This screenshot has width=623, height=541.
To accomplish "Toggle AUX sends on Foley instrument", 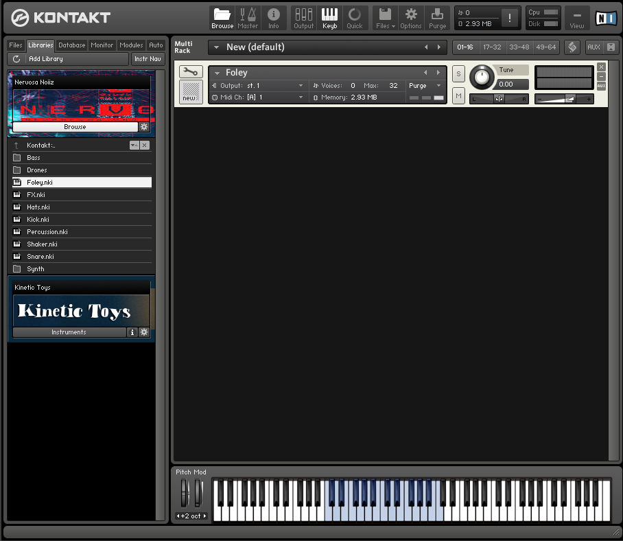I will pyautogui.click(x=601, y=86).
